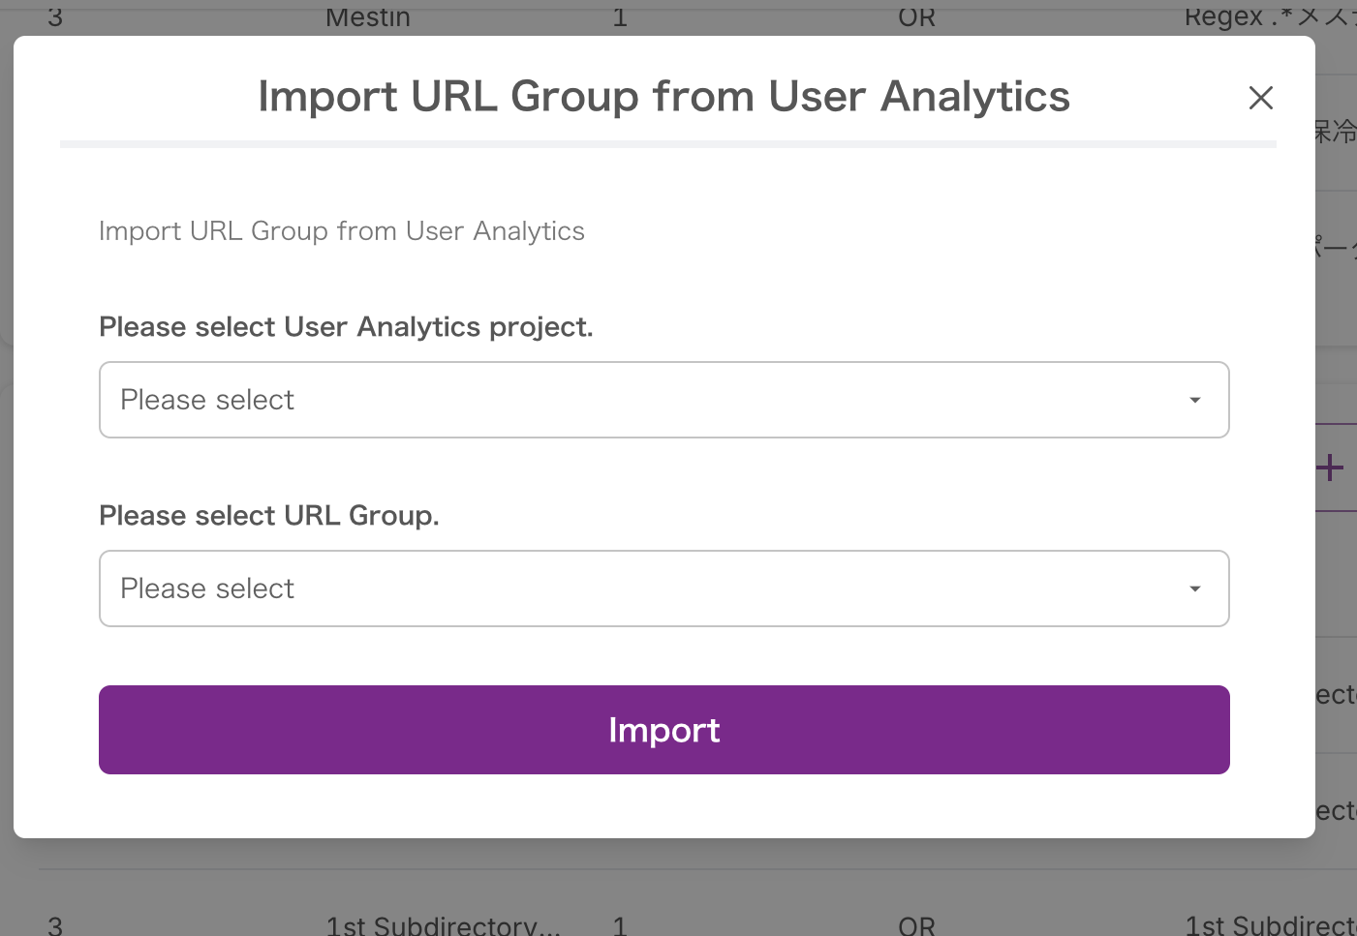The width and height of the screenshot is (1357, 936).
Task: Click the 'Please select URL Group.' label
Action: coord(269,516)
